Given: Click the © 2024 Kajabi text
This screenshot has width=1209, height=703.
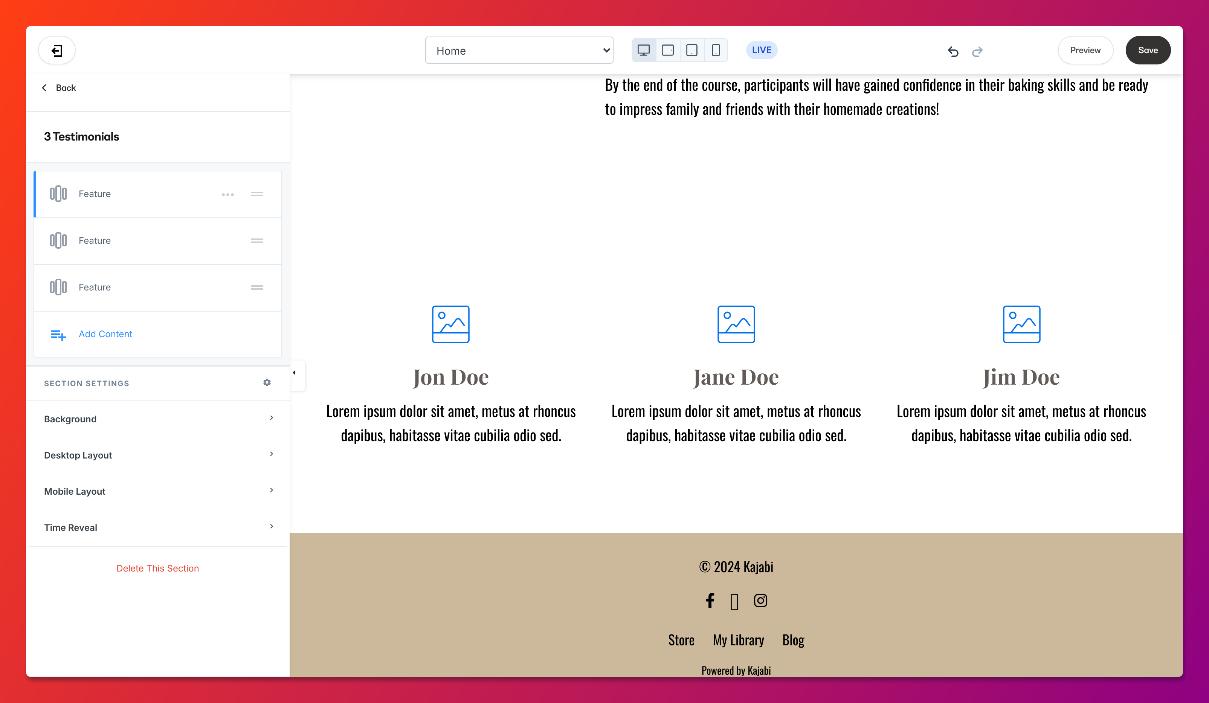Looking at the screenshot, I should (736, 567).
